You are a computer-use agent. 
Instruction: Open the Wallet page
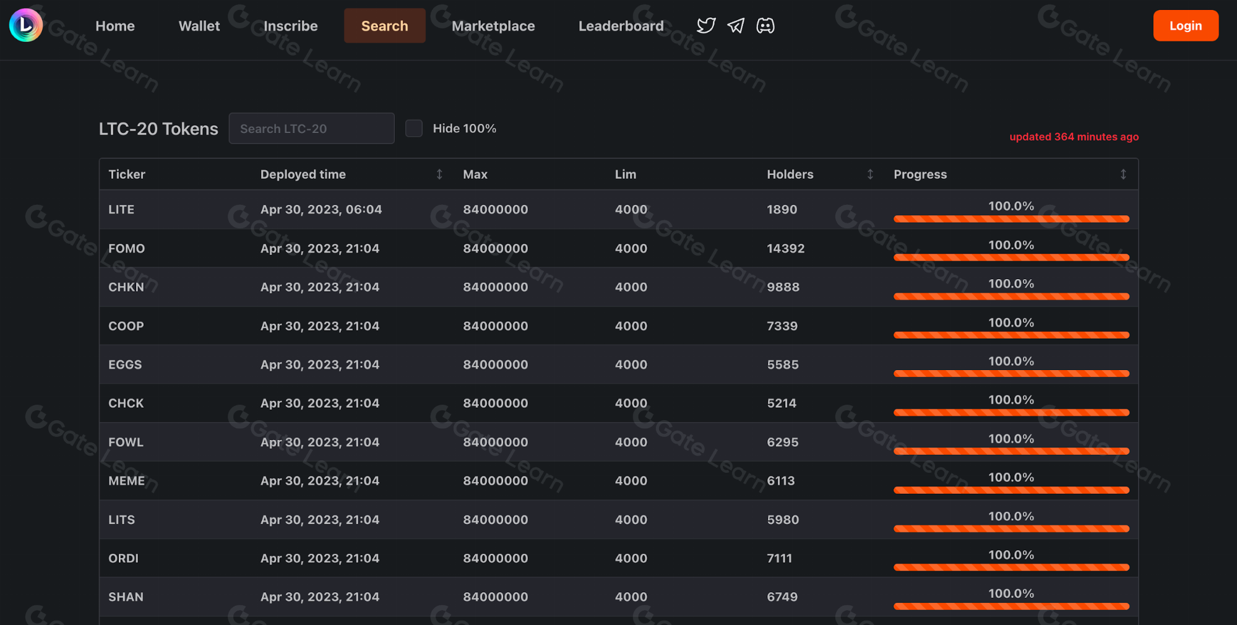[199, 26]
